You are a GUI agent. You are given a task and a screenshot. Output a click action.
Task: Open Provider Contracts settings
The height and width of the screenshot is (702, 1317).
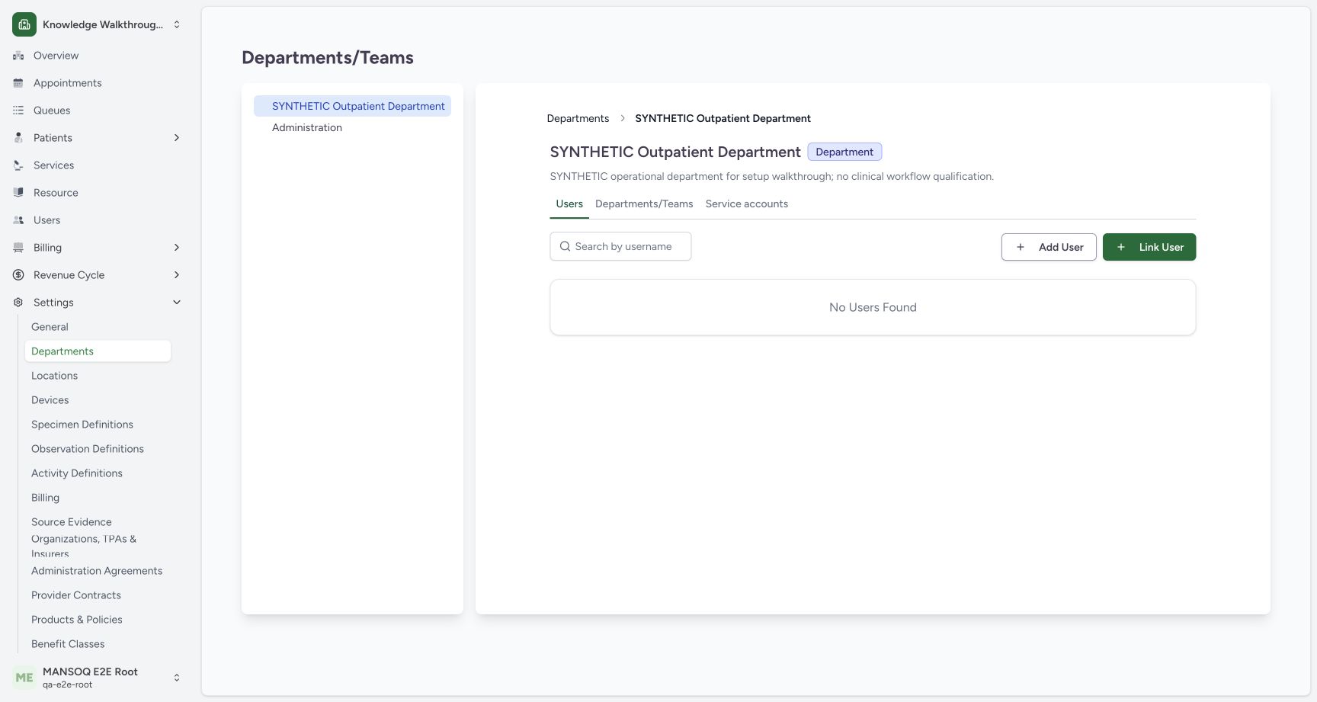[98, 595]
